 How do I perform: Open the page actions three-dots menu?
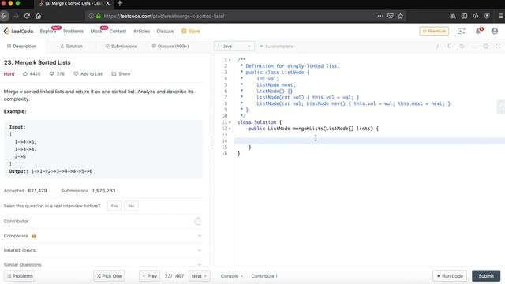tap(380, 16)
